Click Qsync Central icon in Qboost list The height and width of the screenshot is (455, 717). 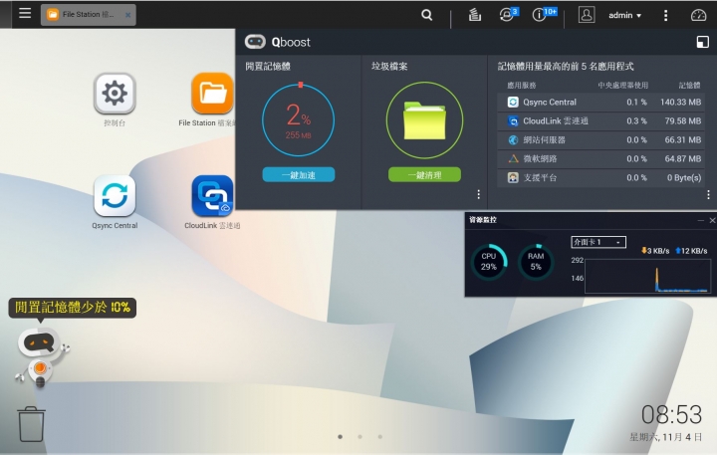click(x=513, y=102)
